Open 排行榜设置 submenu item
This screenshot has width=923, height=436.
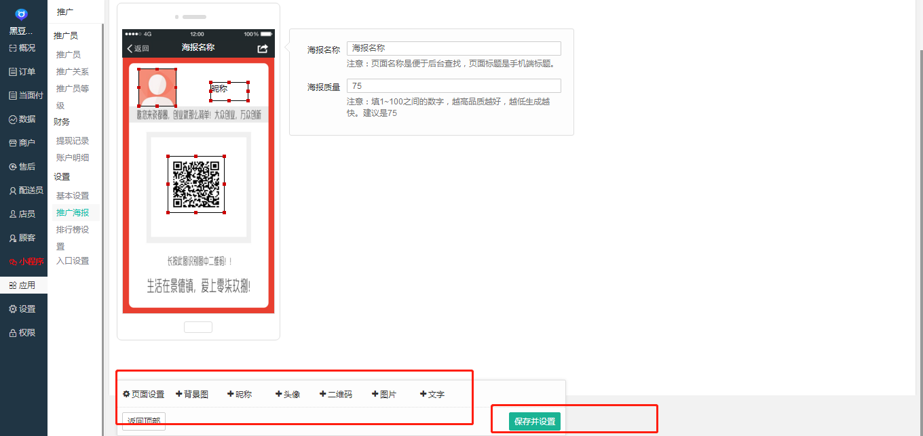(73, 237)
